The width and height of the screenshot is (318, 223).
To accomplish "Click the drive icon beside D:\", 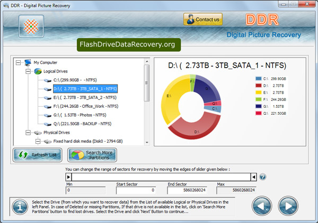I will tap(48, 89).
